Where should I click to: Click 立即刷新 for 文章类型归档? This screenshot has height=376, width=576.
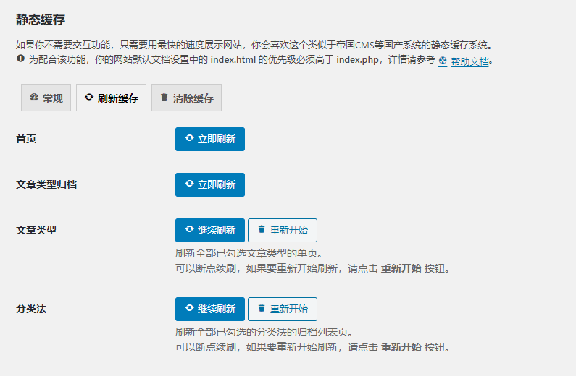(210, 184)
